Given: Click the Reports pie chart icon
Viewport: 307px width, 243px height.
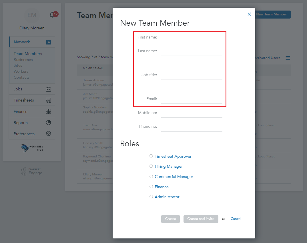Looking at the screenshot, I should click(48, 122).
